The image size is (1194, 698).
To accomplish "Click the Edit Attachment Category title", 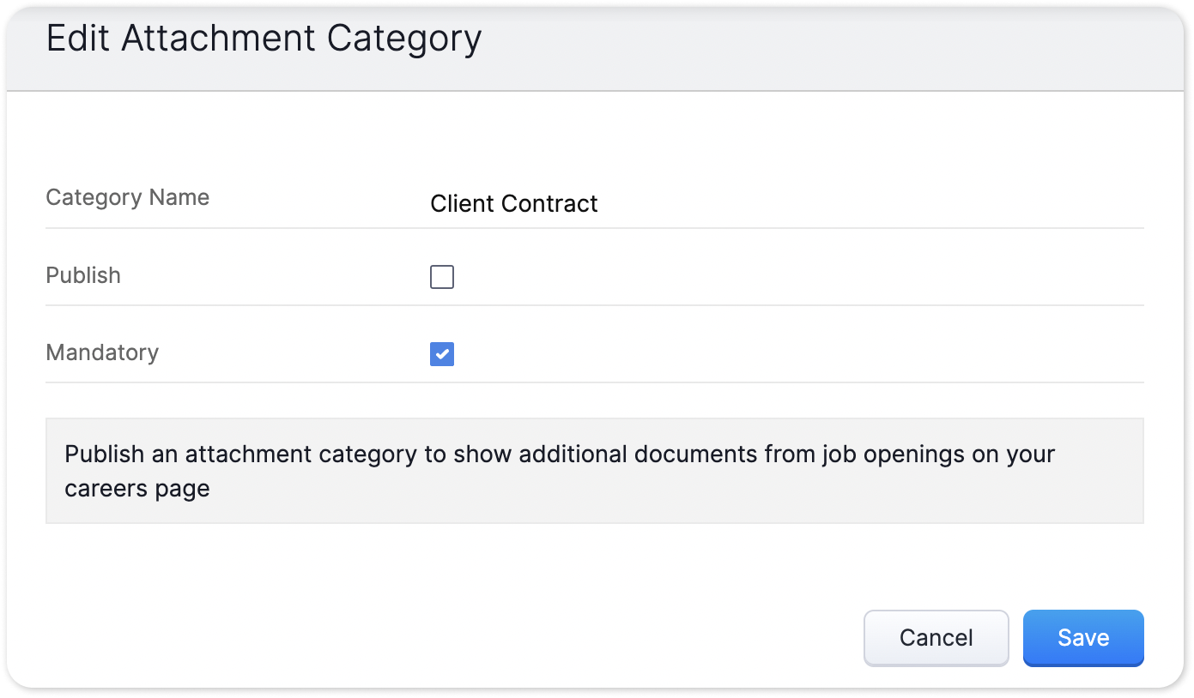I will coord(264,39).
